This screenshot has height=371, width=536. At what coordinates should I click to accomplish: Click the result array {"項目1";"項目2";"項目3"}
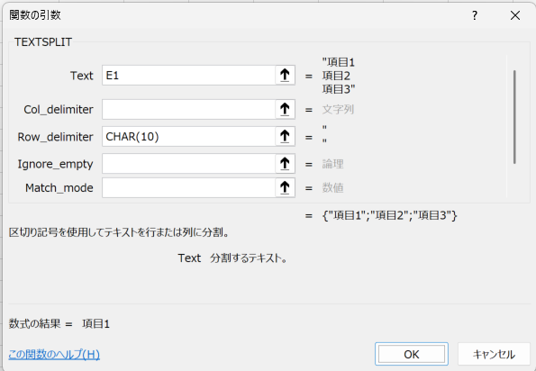coord(390,215)
